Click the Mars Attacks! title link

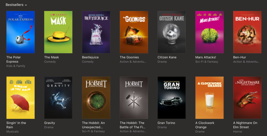pyautogui.click(x=206, y=57)
